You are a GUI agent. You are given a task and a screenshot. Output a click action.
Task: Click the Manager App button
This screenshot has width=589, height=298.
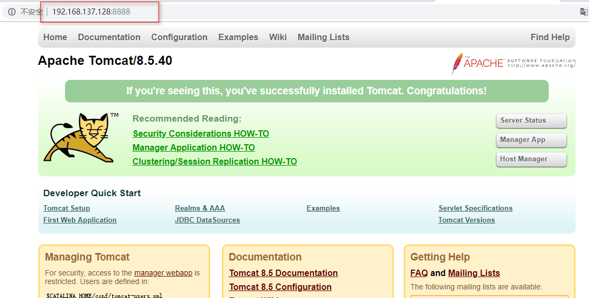click(531, 140)
